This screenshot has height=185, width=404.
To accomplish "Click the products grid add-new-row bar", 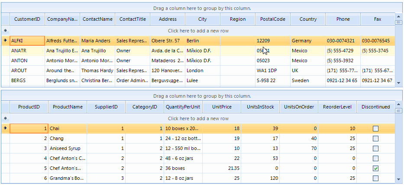I will pos(202,118).
